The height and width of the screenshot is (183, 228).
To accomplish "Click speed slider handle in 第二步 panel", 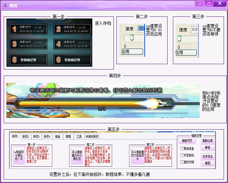I will 132,38.
